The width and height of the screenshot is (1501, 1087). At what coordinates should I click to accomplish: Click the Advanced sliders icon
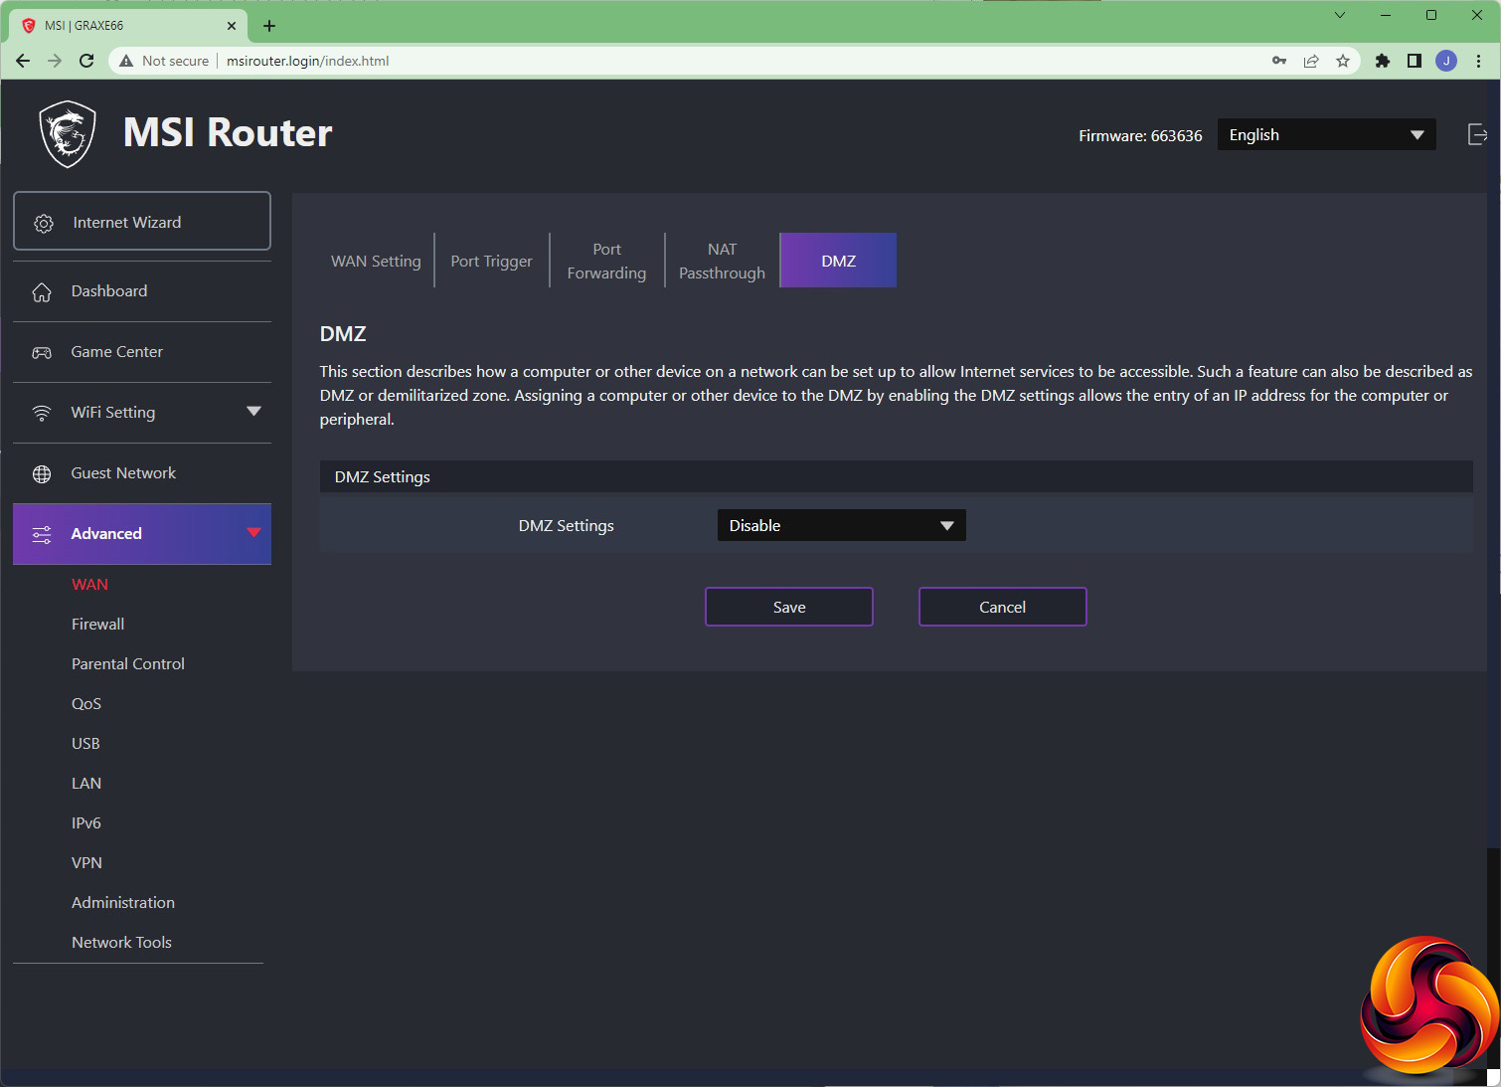42,534
